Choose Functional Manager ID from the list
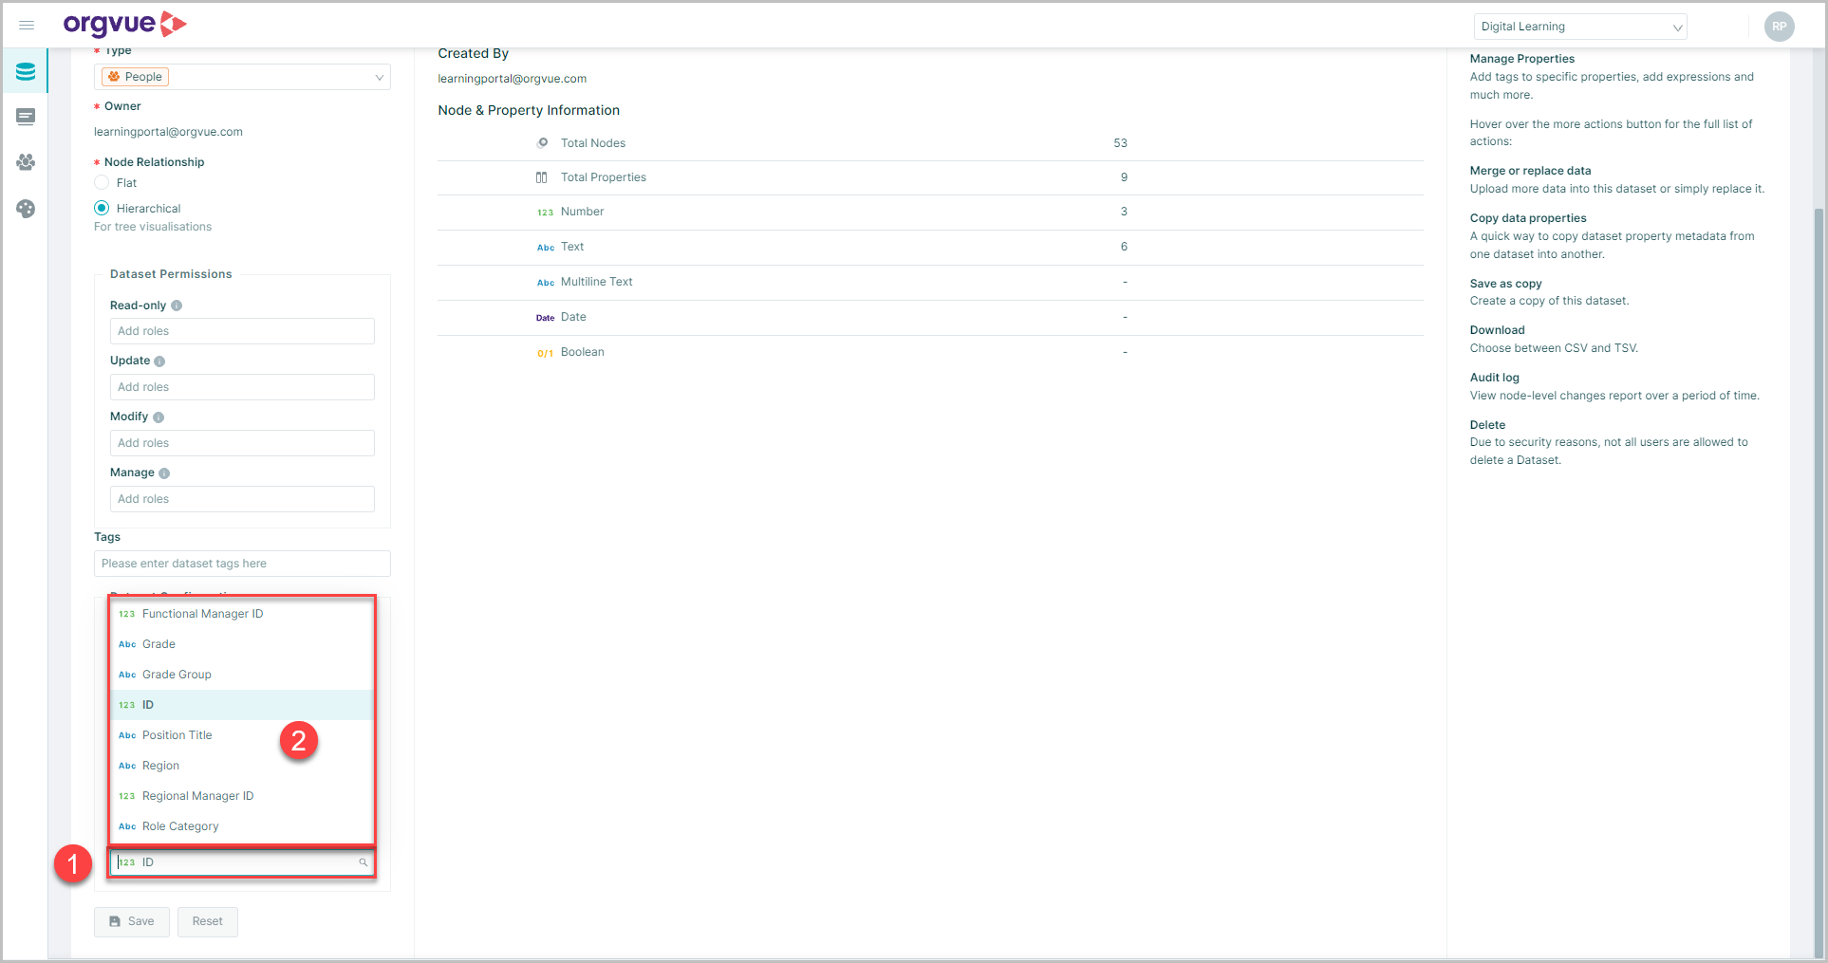This screenshot has height=963, width=1828. [x=242, y=614]
